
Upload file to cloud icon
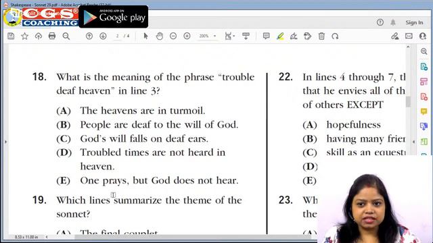(x=39, y=36)
